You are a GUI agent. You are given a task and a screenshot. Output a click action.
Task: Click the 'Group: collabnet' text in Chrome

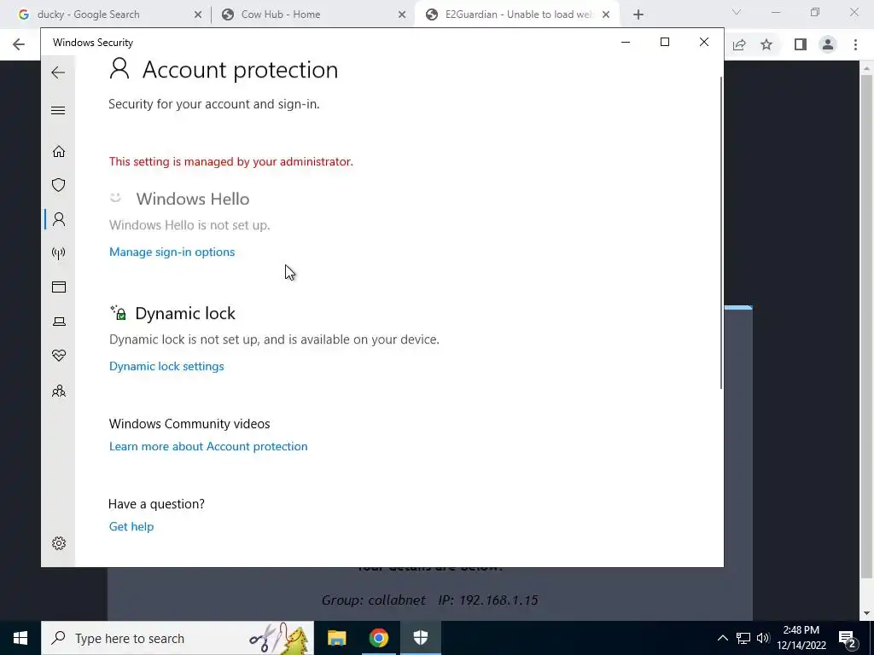tap(373, 600)
